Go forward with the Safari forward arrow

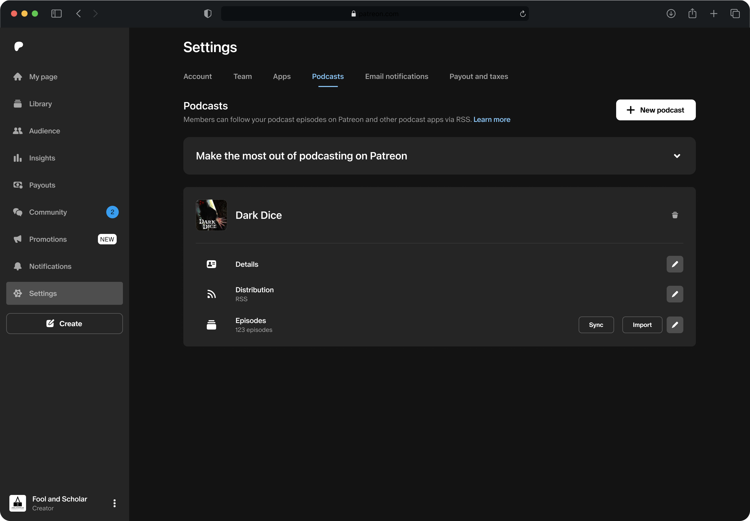[95, 14]
